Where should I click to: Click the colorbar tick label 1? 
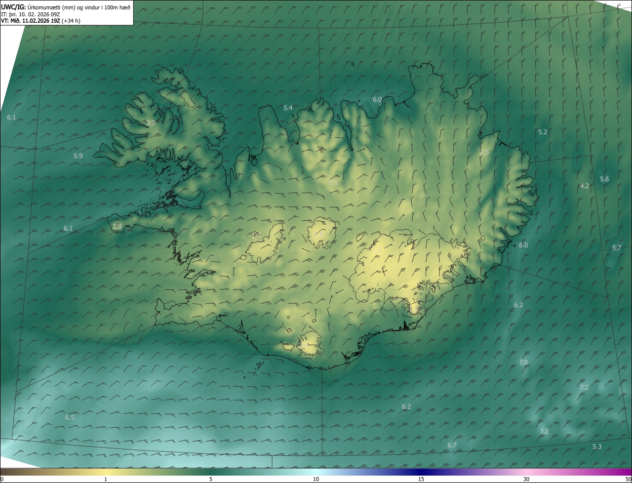pyautogui.click(x=106, y=479)
